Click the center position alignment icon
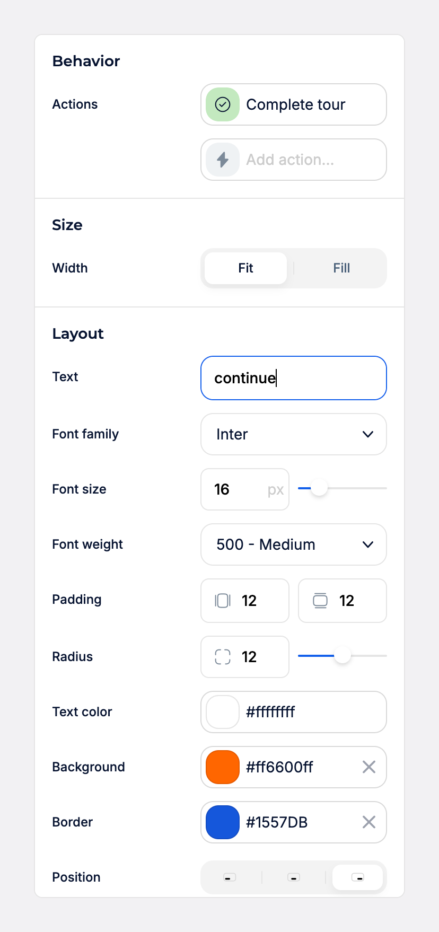This screenshot has width=439, height=932. pos(293,877)
